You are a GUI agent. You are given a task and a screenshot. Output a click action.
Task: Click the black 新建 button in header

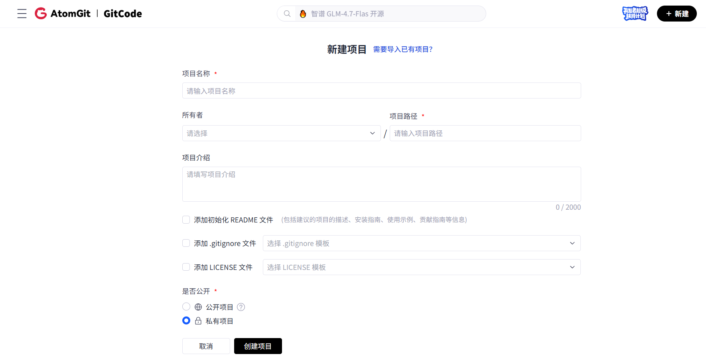point(677,14)
